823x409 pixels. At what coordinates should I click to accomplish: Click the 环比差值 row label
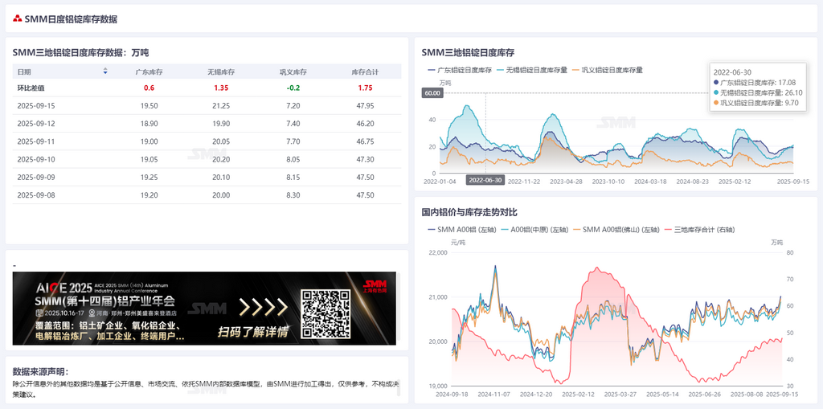[31, 88]
